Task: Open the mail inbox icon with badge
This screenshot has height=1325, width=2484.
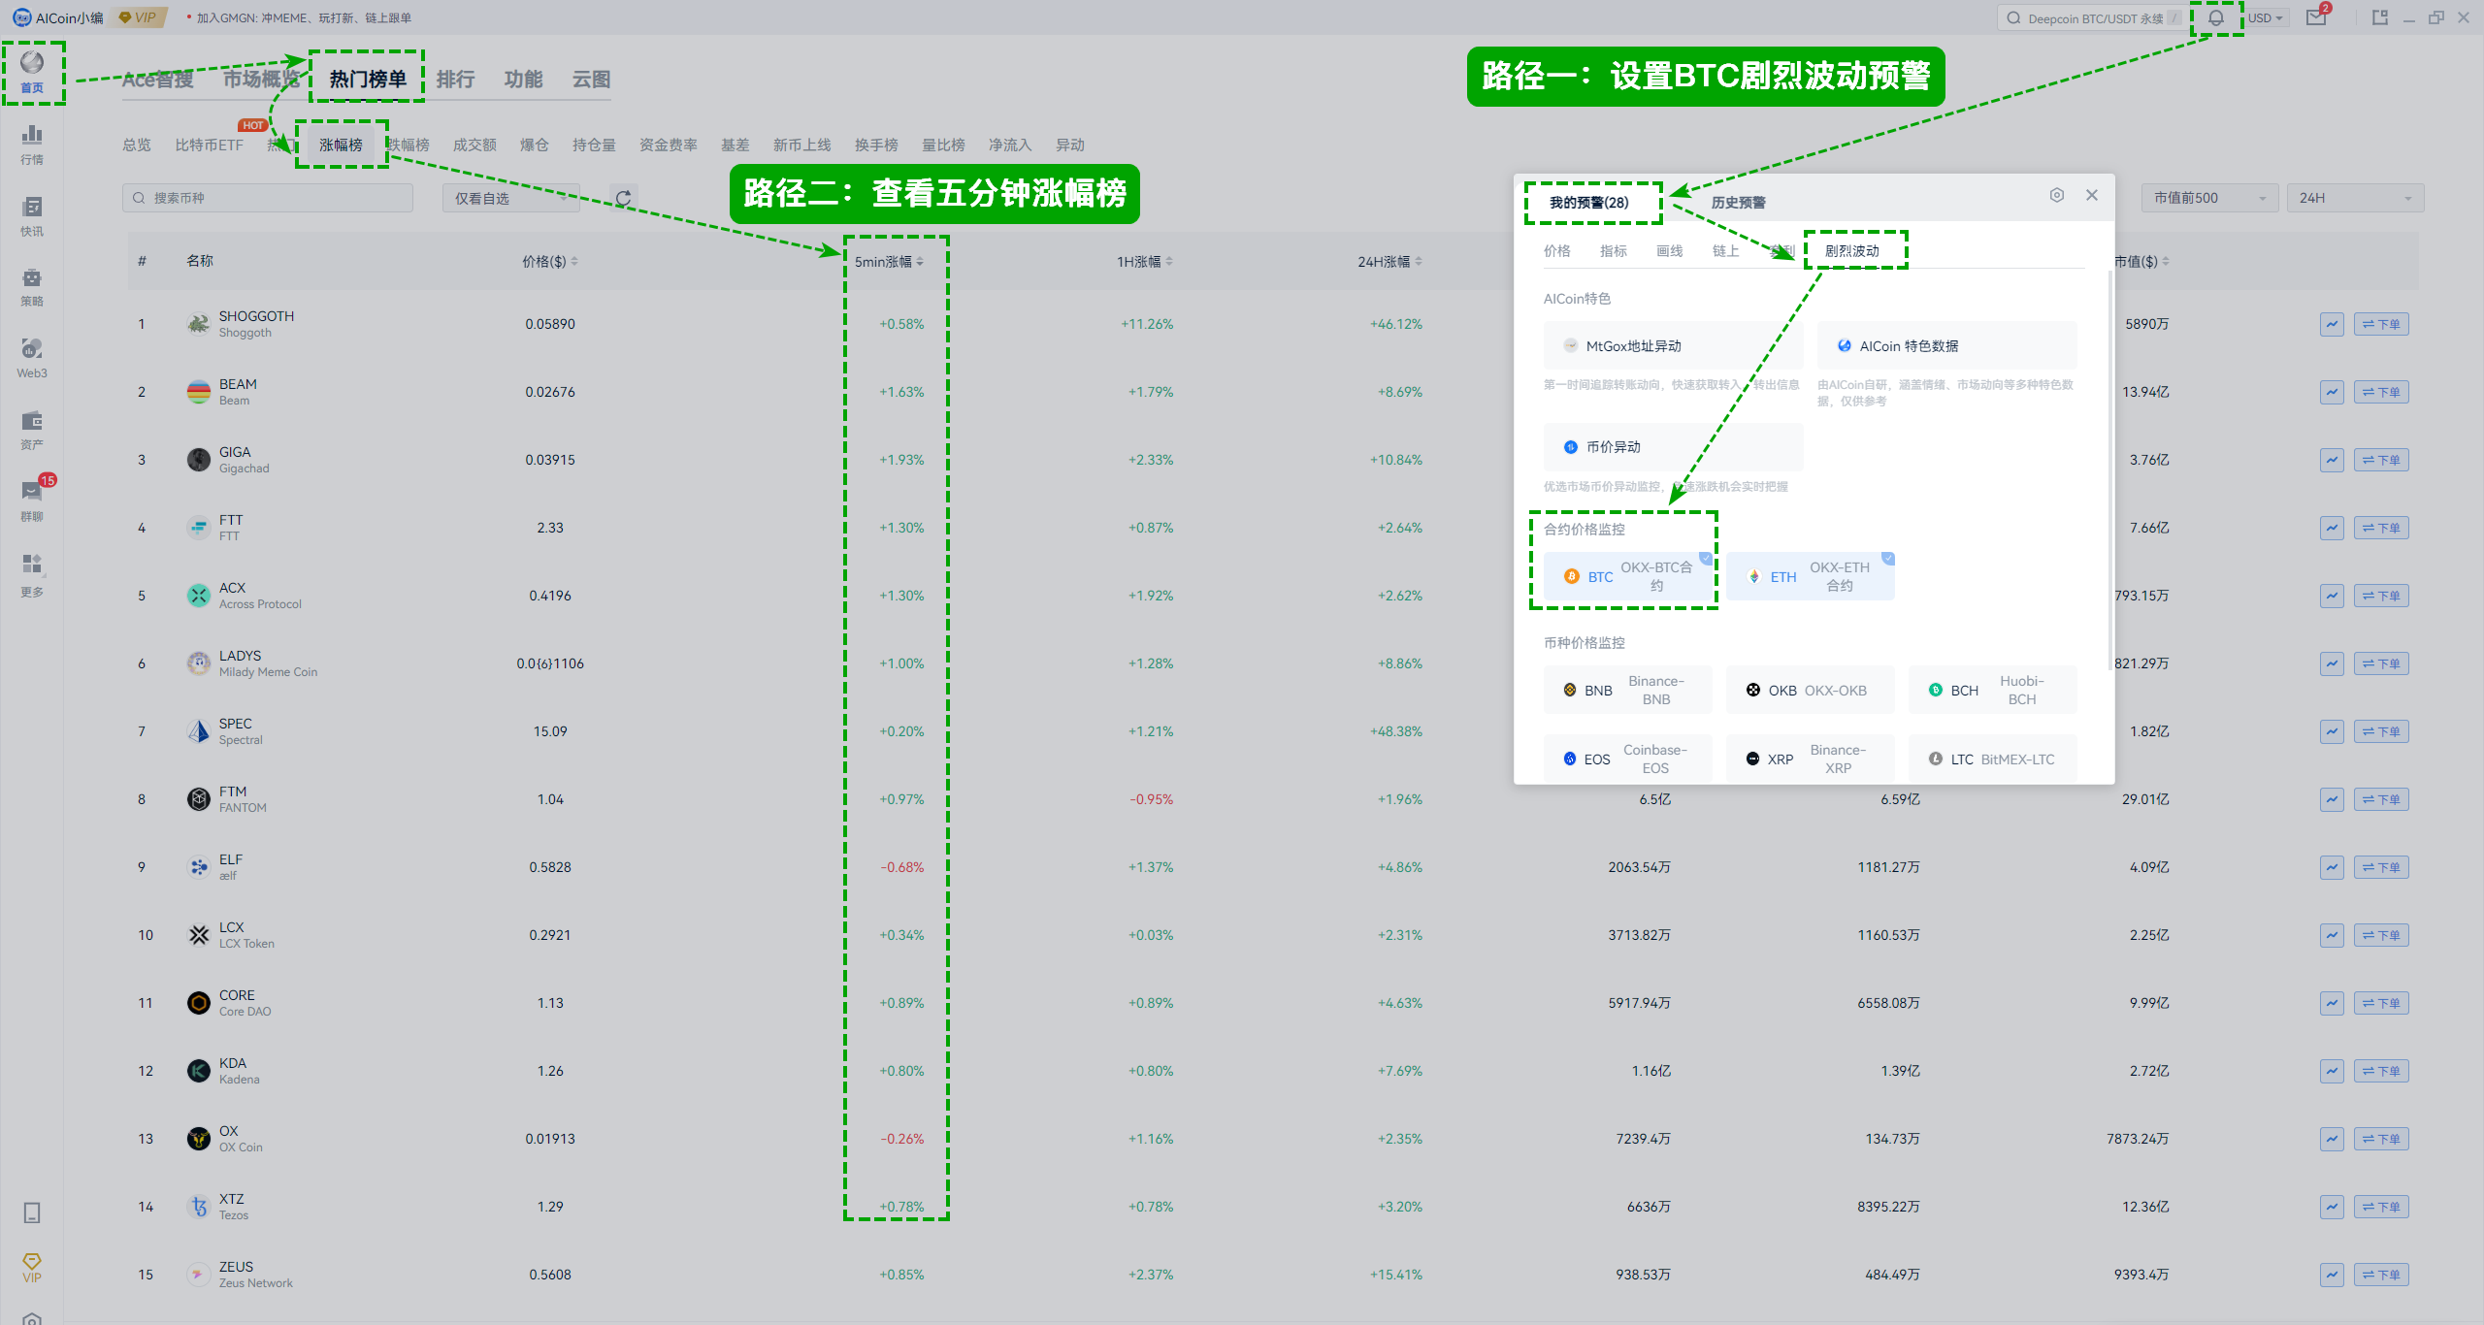Action: pos(2317,17)
